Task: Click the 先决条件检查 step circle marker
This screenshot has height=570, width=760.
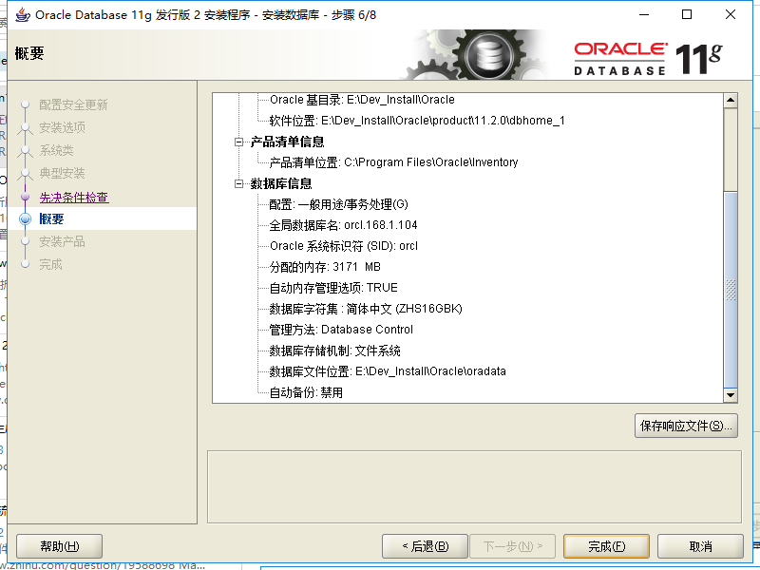Action: 26,197
